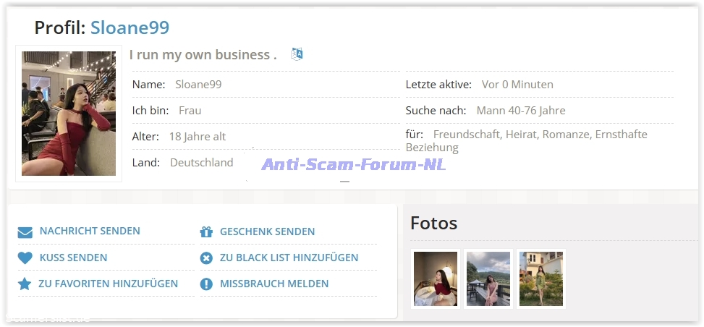This screenshot has width=704, height=327.
Task: Click the translate icon next to the status text
Action: point(297,54)
